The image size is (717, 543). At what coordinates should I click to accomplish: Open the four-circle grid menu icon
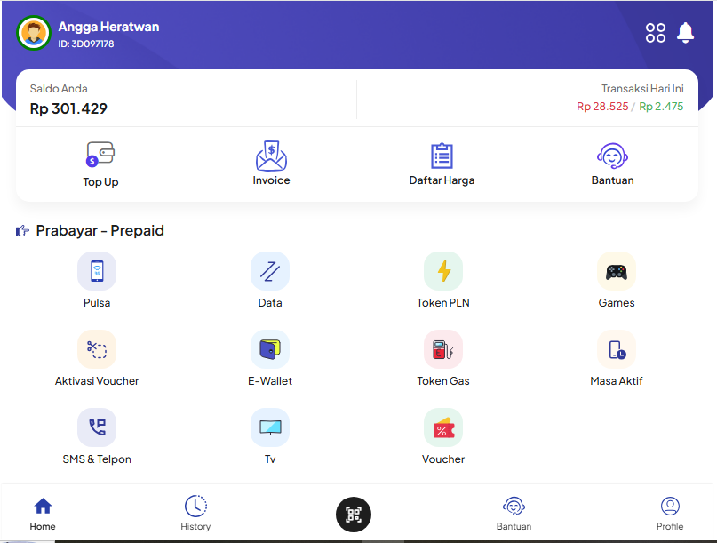pyautogui.click(x=656, y=33)
